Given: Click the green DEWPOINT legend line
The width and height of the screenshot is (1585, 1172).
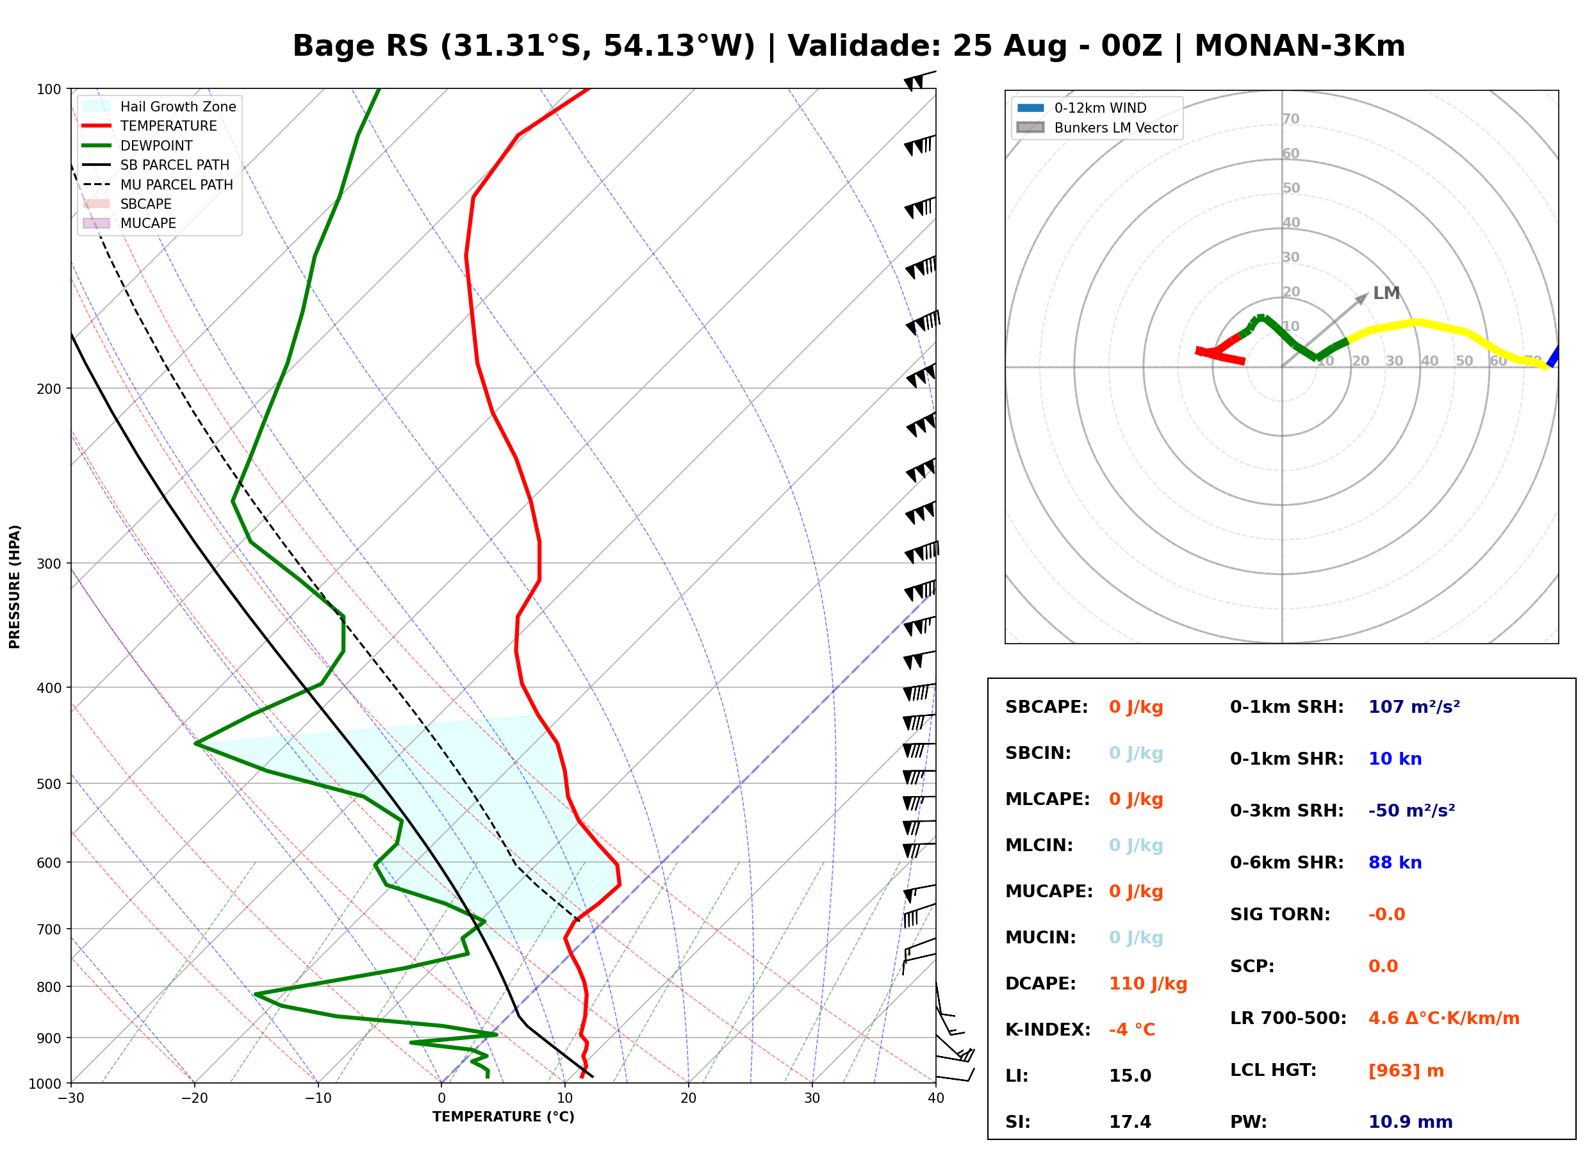Looking at the screenshot, I should pyautogui.click(x=97, y=145).
